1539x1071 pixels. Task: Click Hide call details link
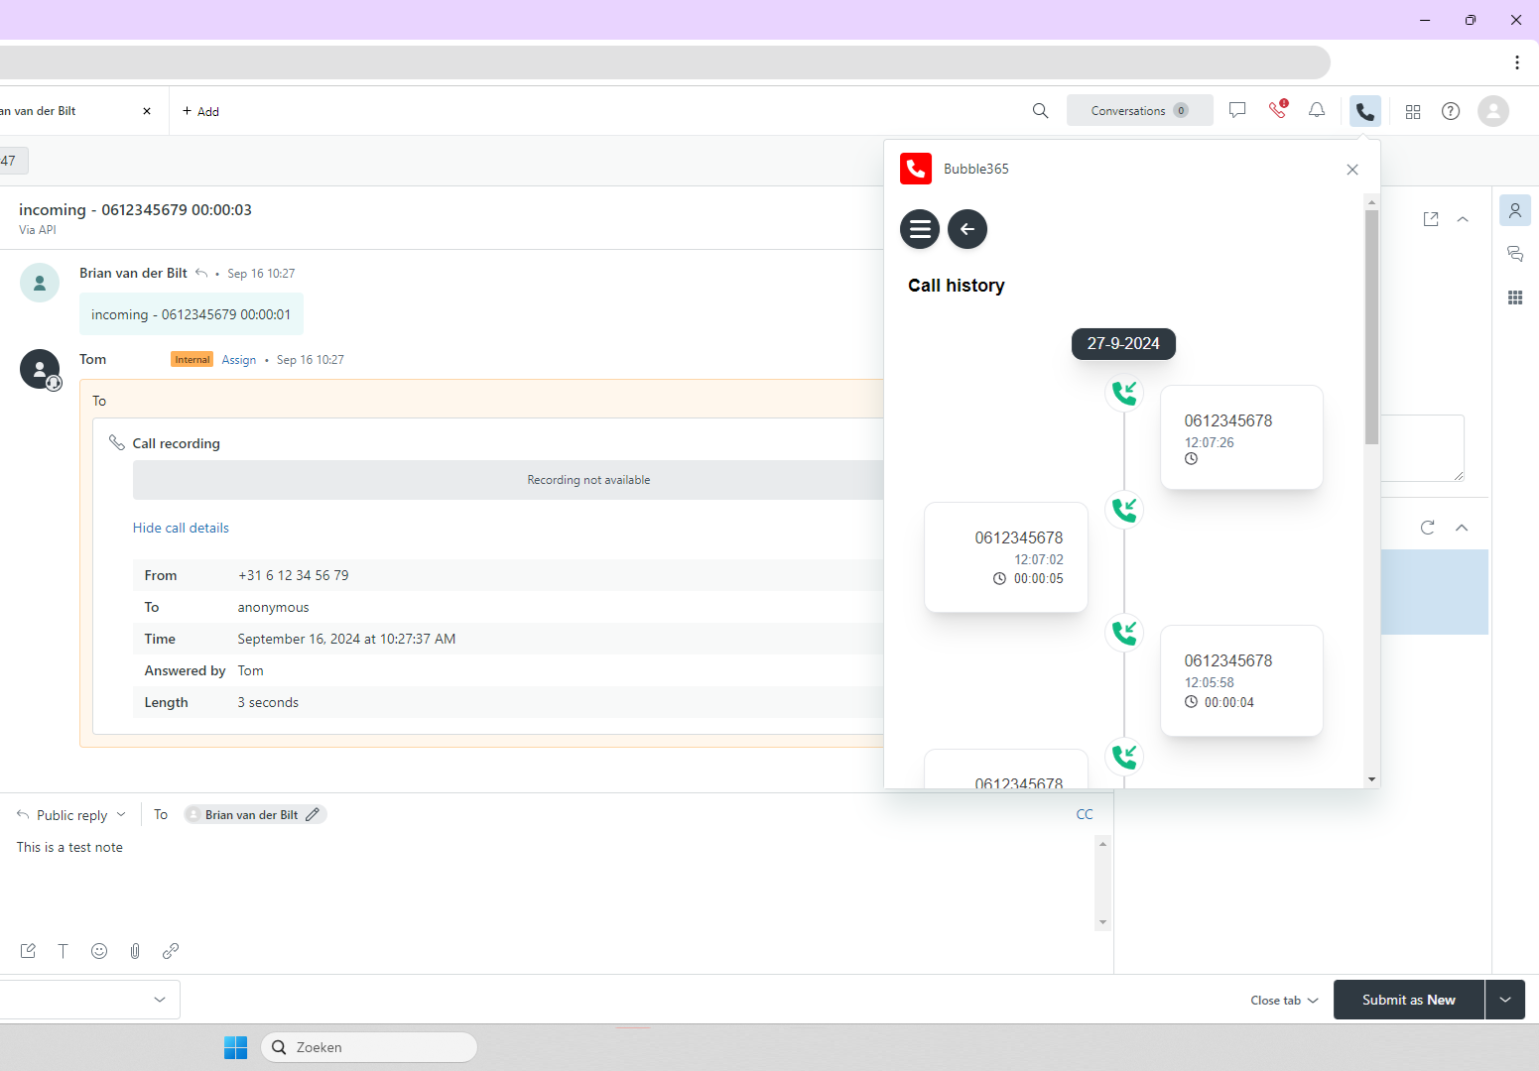[x=181, y=529]
